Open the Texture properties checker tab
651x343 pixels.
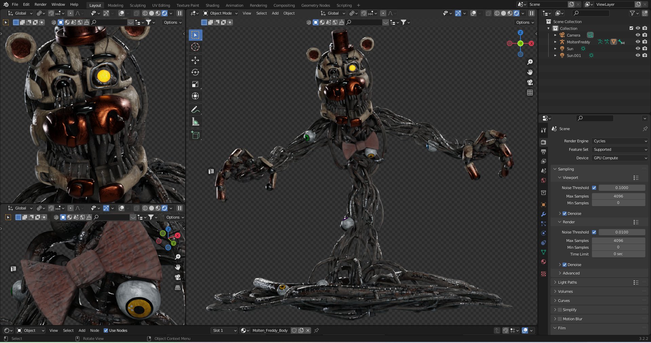[x=544, y=274]
